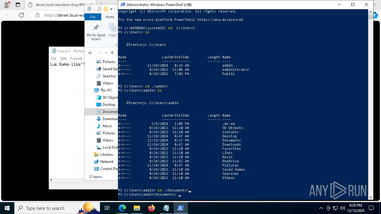
Task: Open Notepad Edit menu
Action: pyautogui.click(x=63, y=59)
